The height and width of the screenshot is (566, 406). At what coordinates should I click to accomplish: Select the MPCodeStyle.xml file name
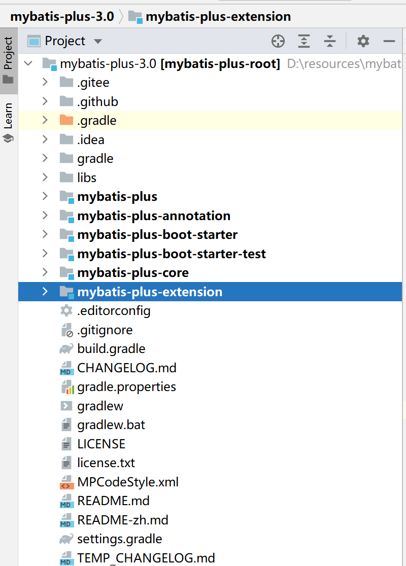128,482
